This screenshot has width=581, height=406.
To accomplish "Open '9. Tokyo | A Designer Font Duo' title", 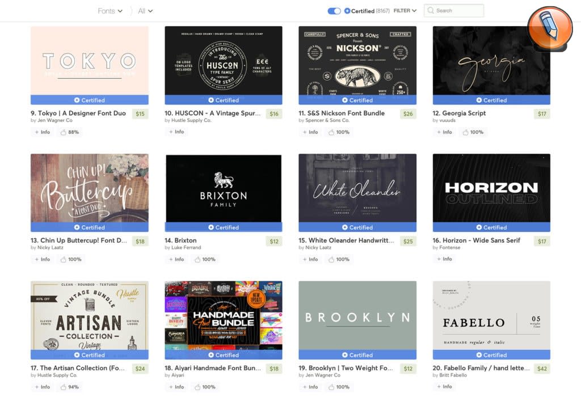I will (78, 113).
